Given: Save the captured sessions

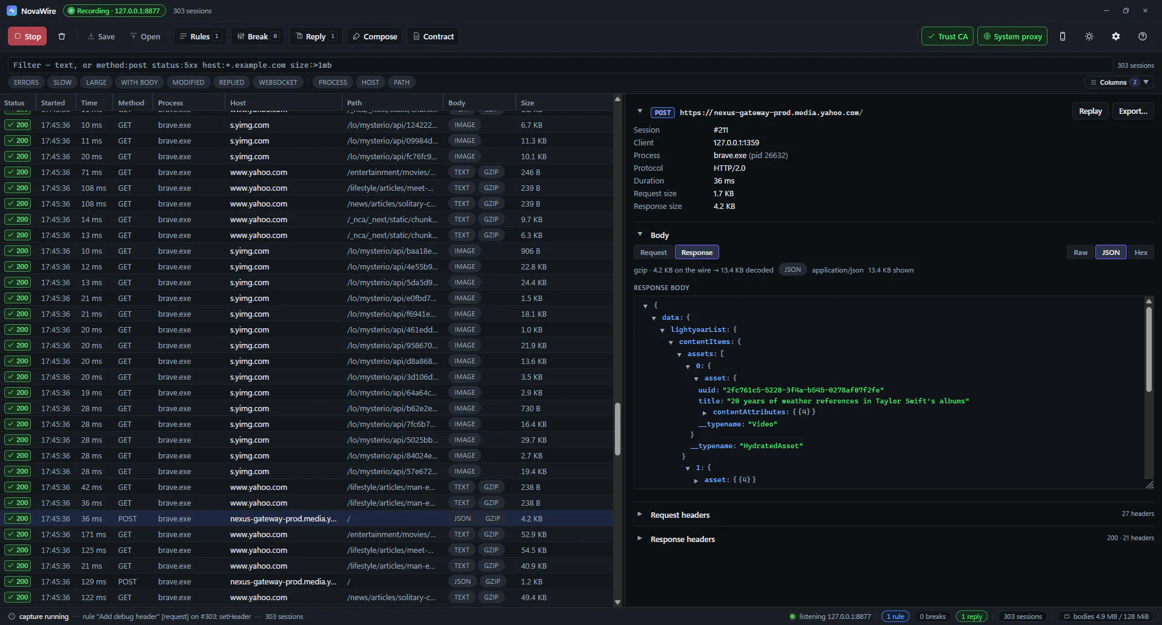Looking at the screenshot, I should coord(101,36).
